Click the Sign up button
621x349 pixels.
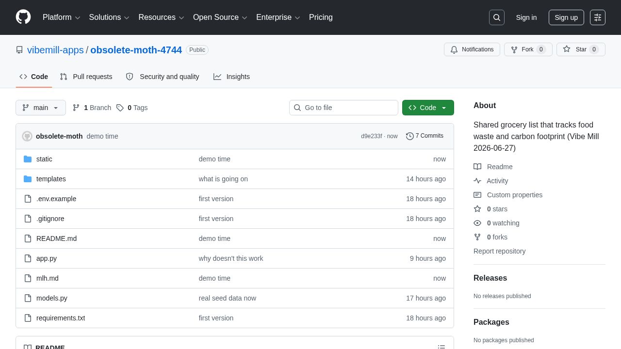tap(566, 17)
